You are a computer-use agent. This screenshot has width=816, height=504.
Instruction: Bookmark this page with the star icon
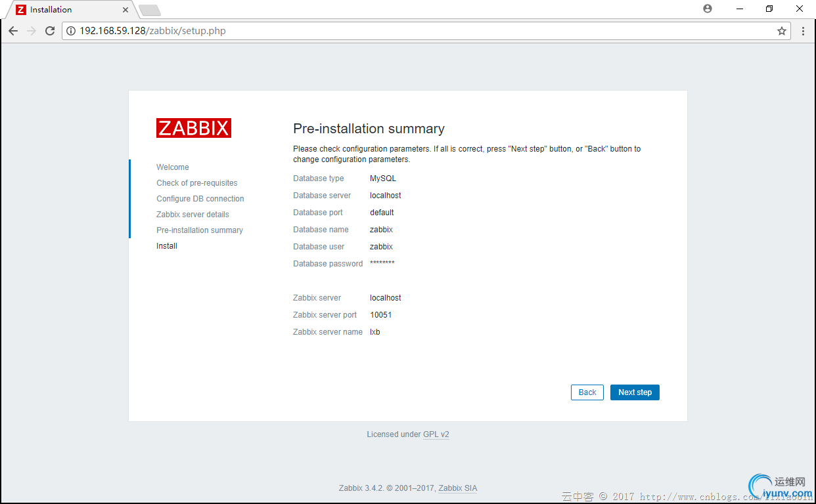pos(782,31)
